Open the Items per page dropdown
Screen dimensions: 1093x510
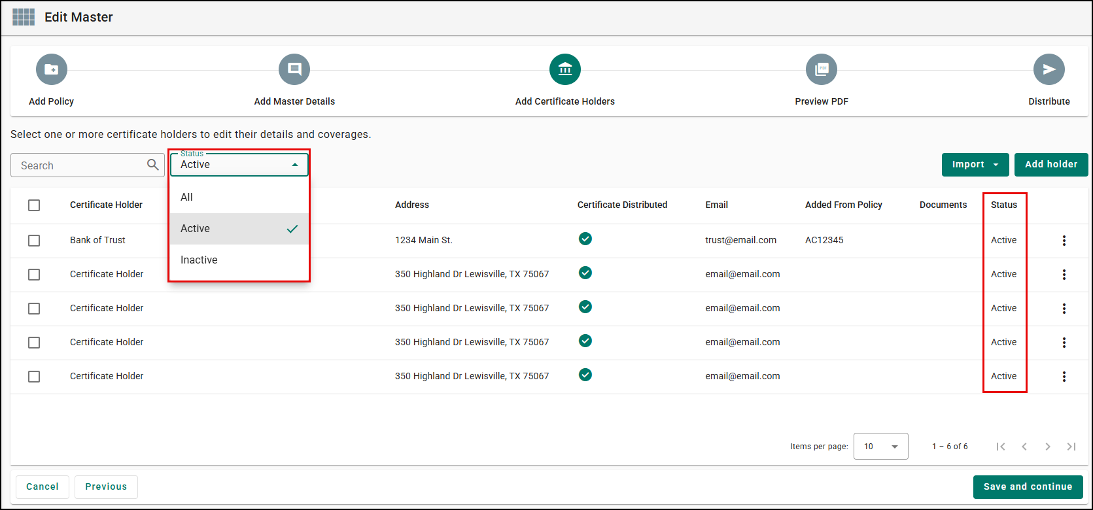(x=881, y=447)
